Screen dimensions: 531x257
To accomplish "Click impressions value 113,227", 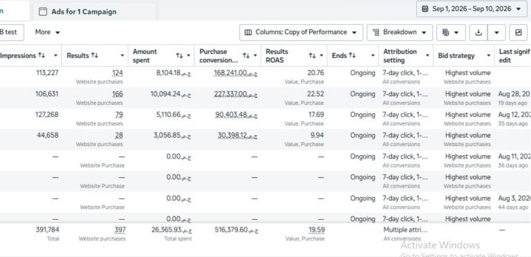I will click(47, 72).
